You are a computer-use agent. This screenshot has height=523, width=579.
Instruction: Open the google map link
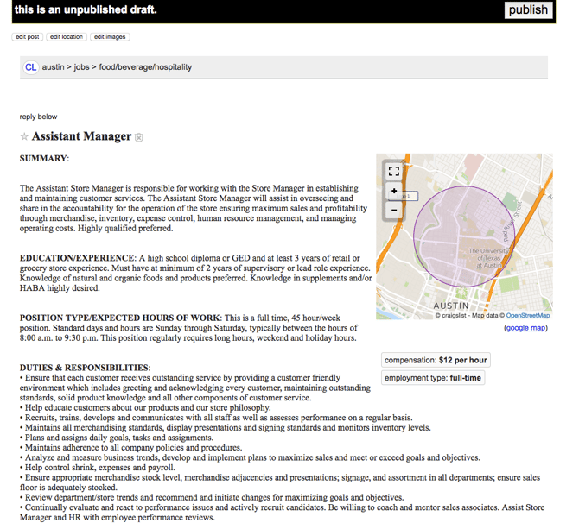(x=525, y=328)
